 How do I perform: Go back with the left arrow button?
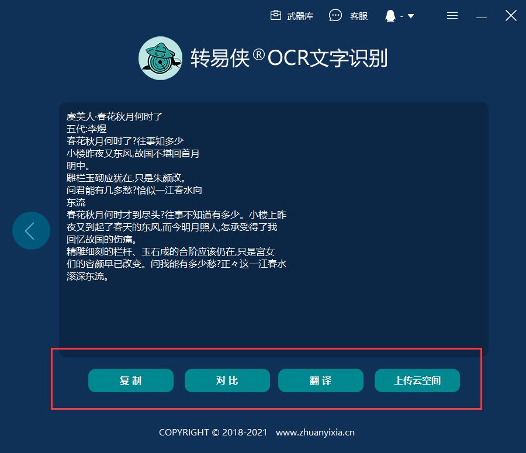point(31,230)
